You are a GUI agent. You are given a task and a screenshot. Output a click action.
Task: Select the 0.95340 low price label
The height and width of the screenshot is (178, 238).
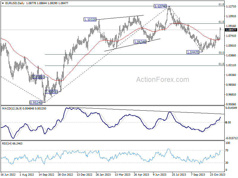tap(36, 103)
